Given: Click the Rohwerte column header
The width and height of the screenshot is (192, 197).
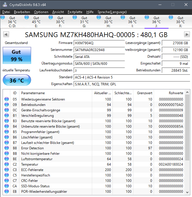Looking at the screenshot, I should [x=169, y=93].
